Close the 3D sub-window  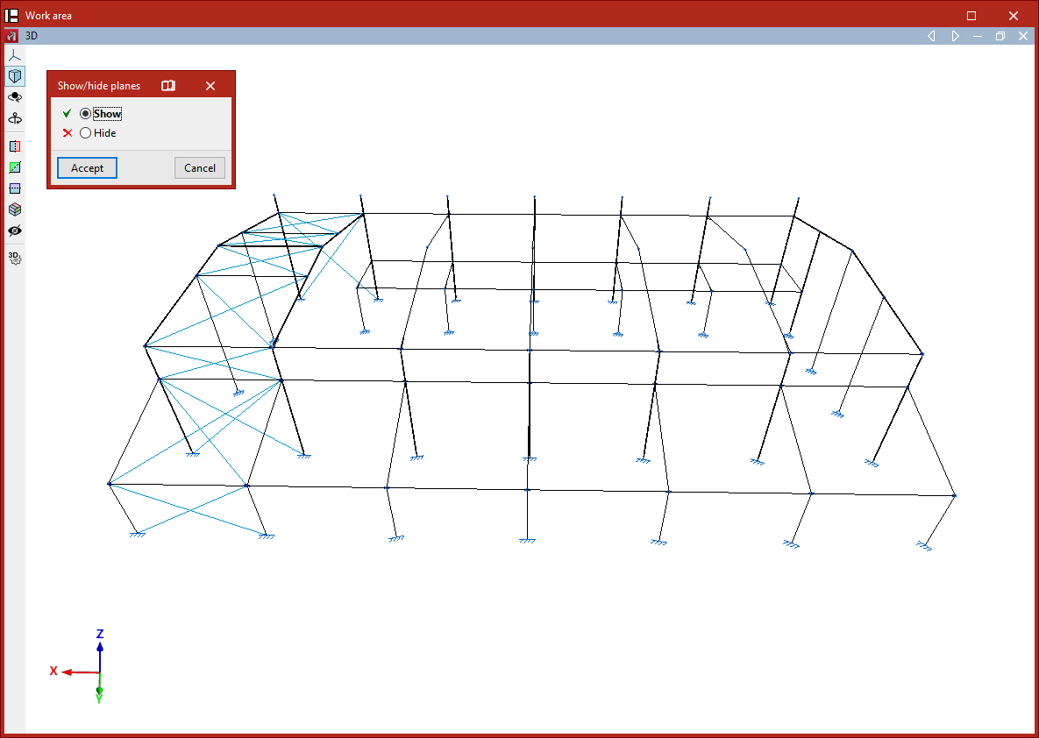tap(1023, 36)
